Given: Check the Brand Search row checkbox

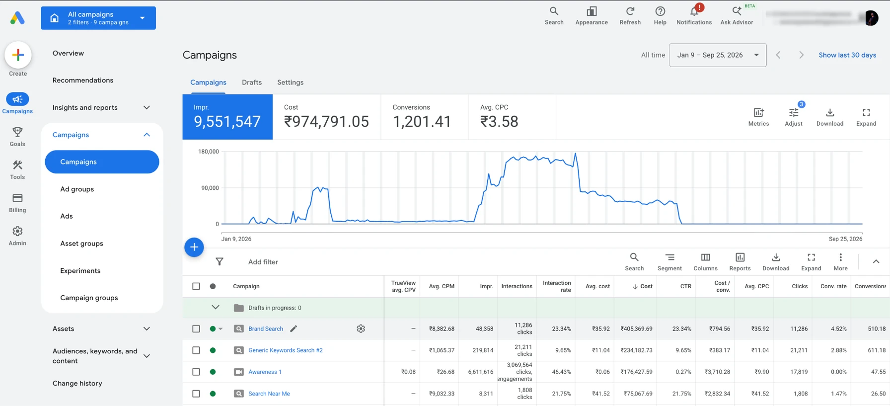Looking at the screenshot, I should pos(196,328).
